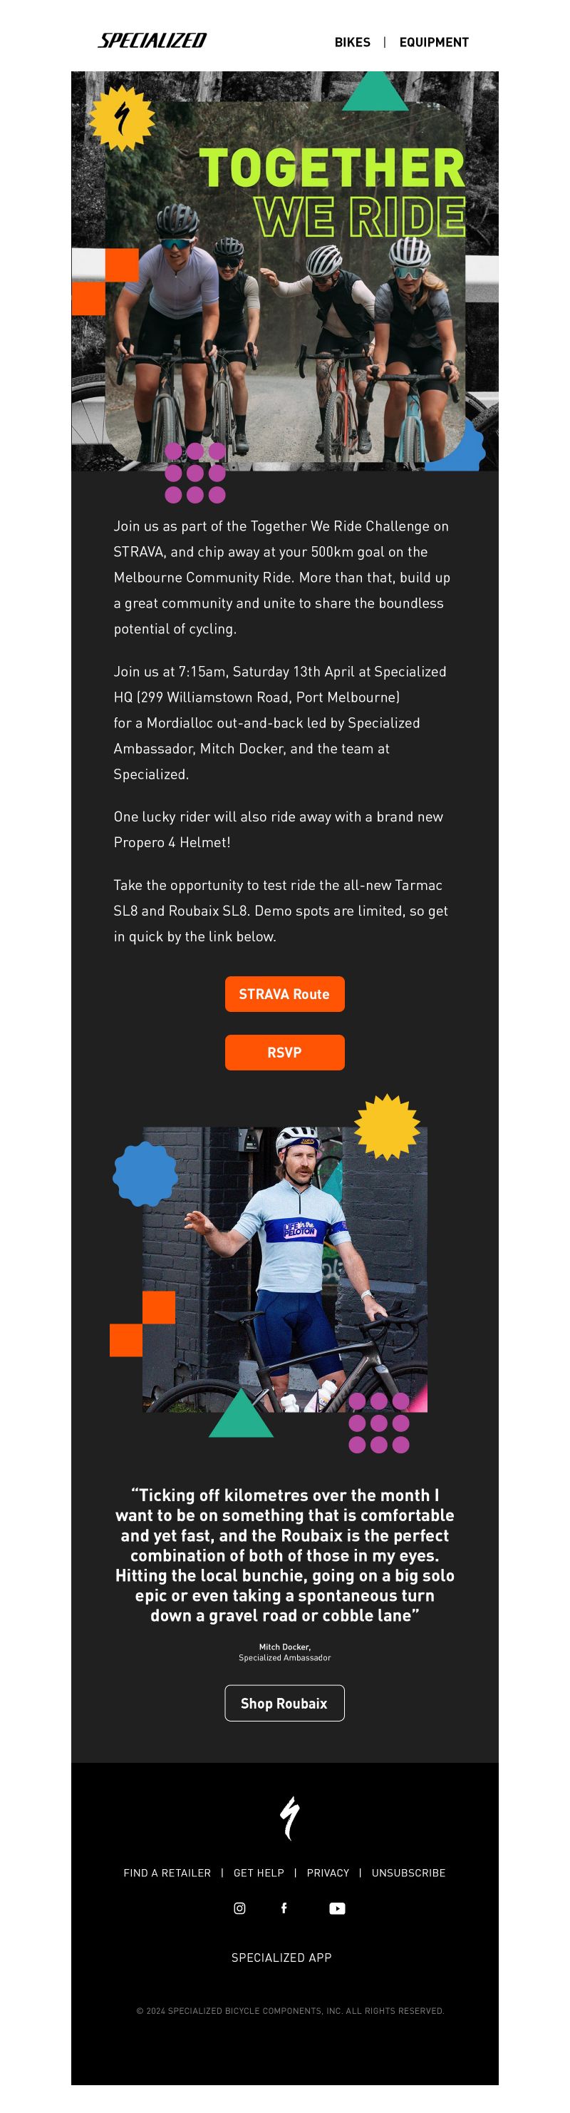
Task: Click the yellow Specialized S badge
Action: click(x=121, y=119)
